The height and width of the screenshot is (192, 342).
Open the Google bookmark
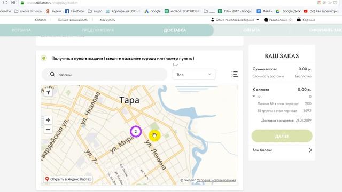[153, 11]
